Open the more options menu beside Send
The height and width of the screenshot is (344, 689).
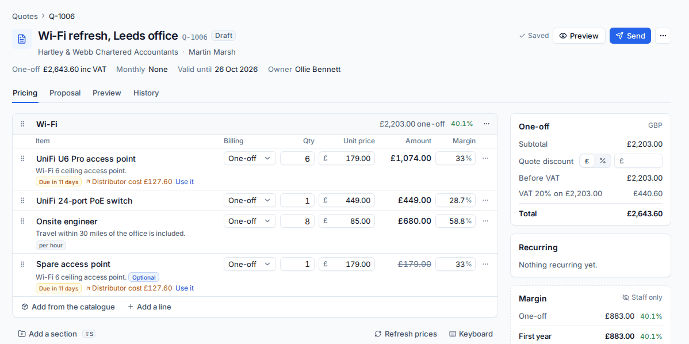[663, 36]
